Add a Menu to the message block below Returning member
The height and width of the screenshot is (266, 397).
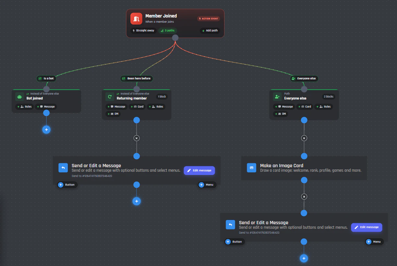[x=207, y=185]
